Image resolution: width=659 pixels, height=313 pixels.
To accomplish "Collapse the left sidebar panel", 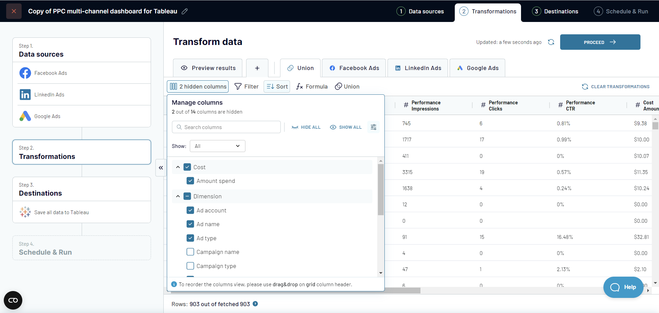I will [161, 168].
